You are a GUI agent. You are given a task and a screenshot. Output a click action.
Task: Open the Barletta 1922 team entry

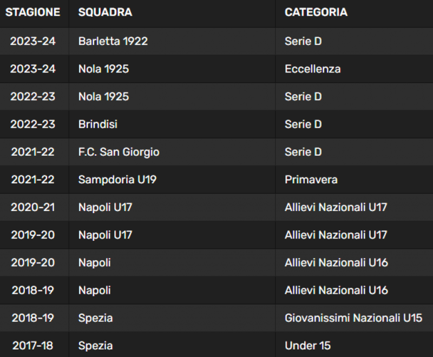pos(113,41)
